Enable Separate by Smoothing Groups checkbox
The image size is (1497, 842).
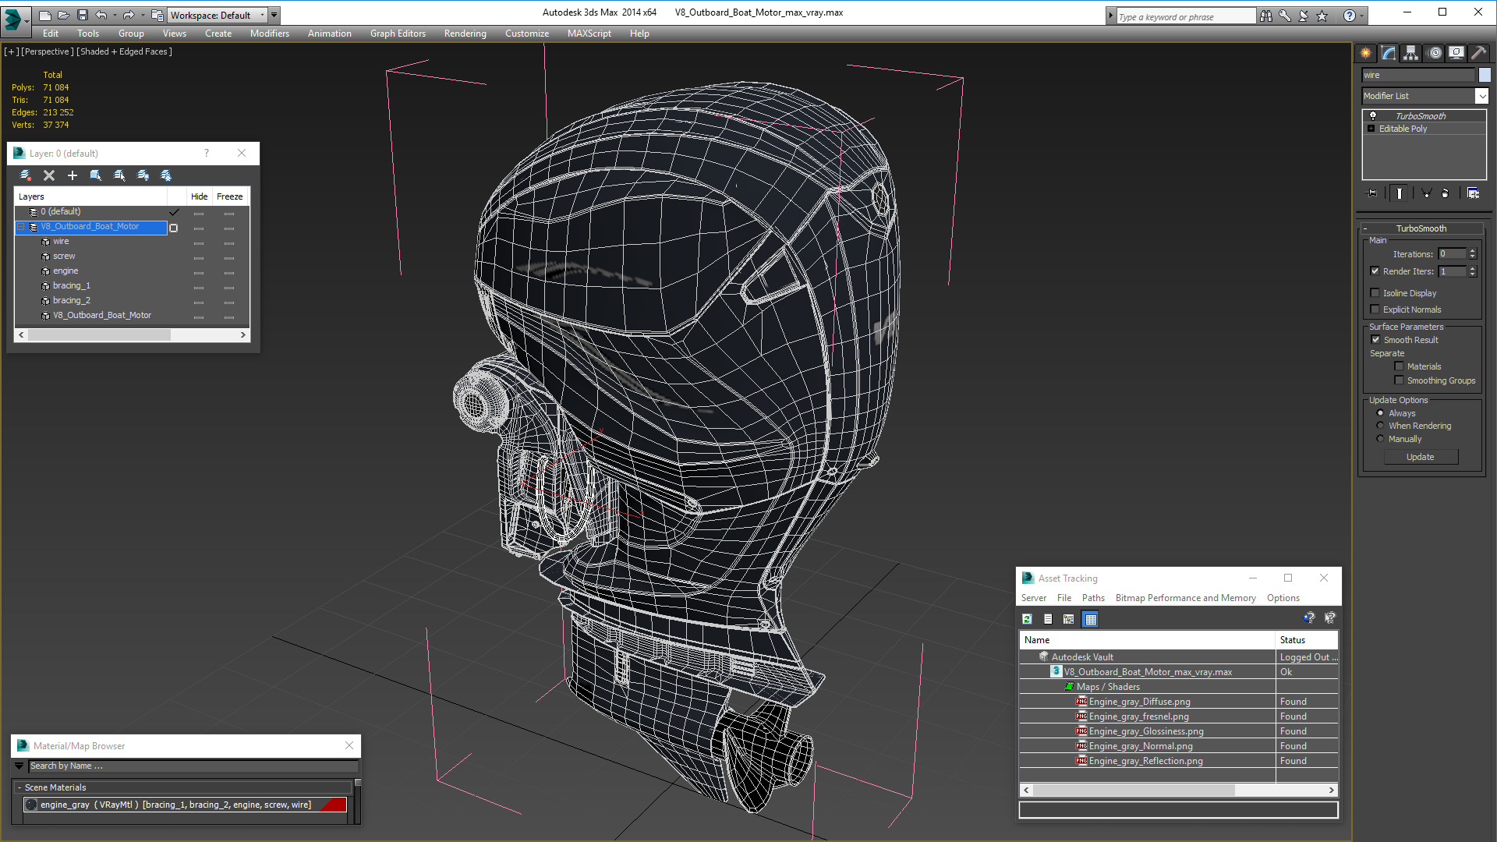tap(1399, 380)
